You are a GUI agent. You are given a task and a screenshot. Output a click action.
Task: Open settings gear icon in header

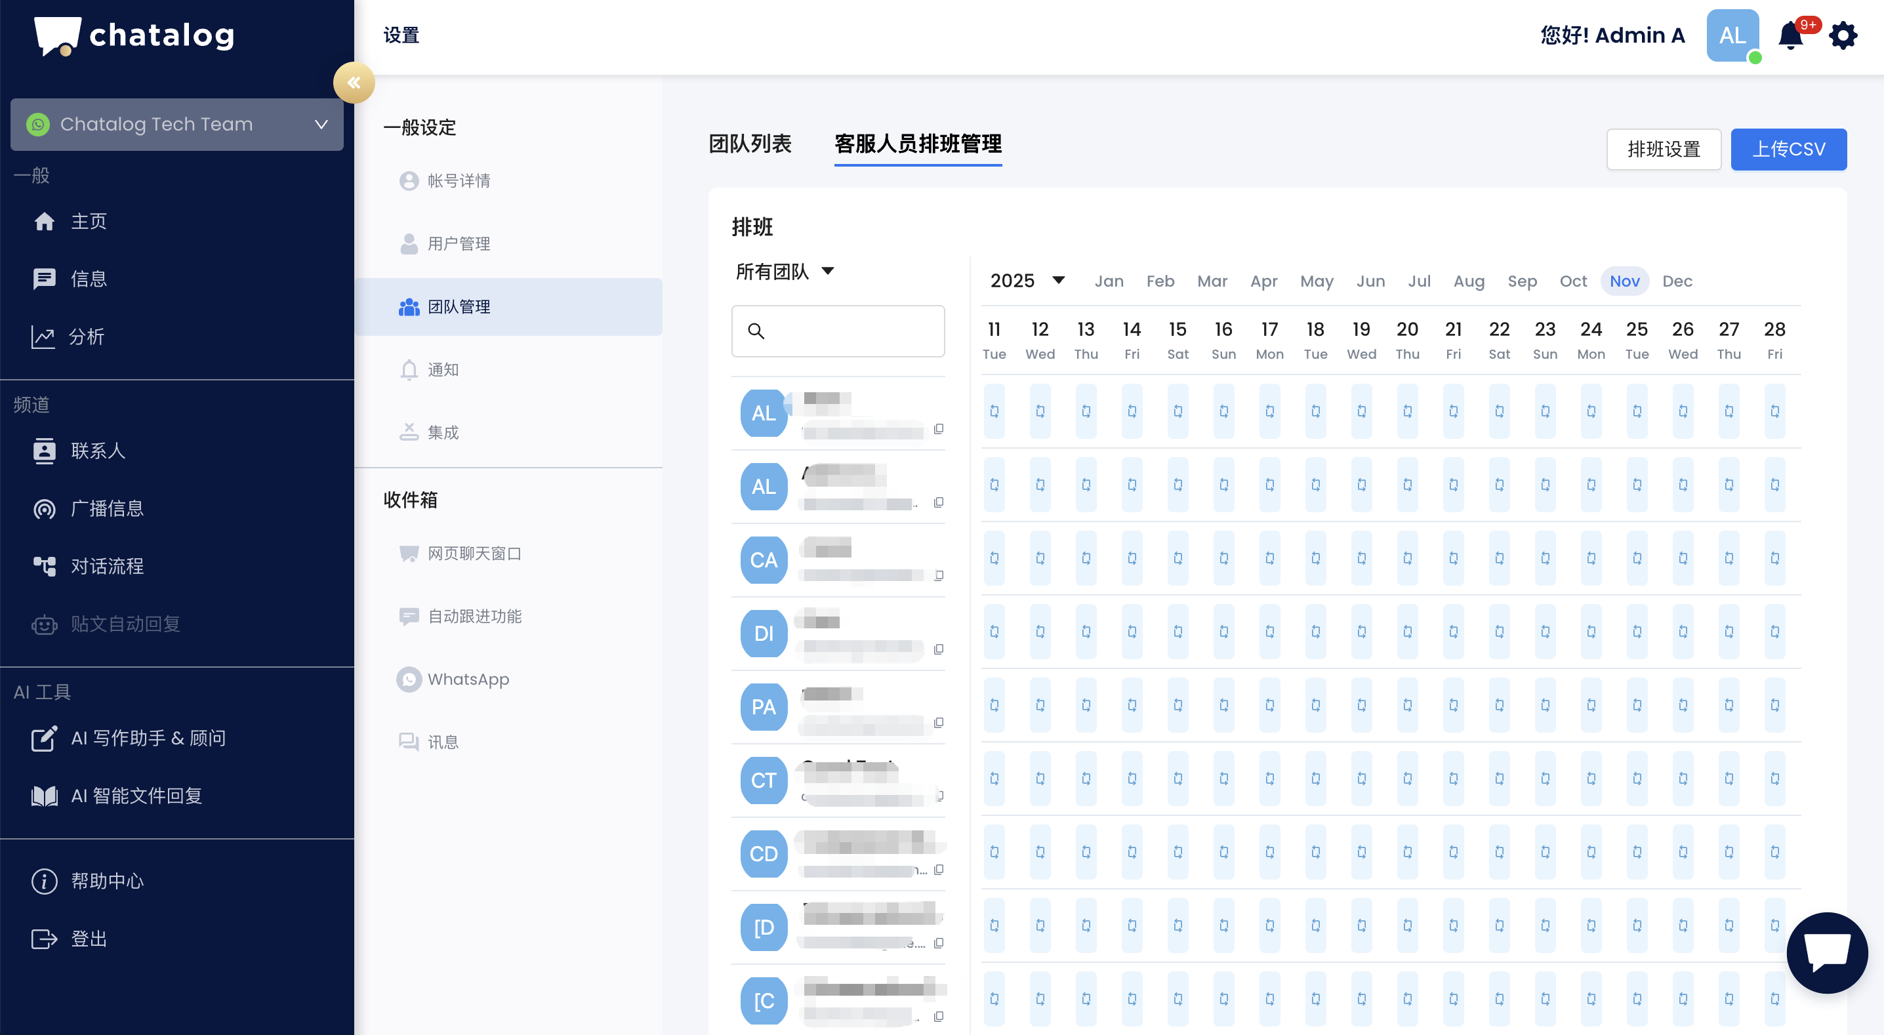tap(1843, 35)
